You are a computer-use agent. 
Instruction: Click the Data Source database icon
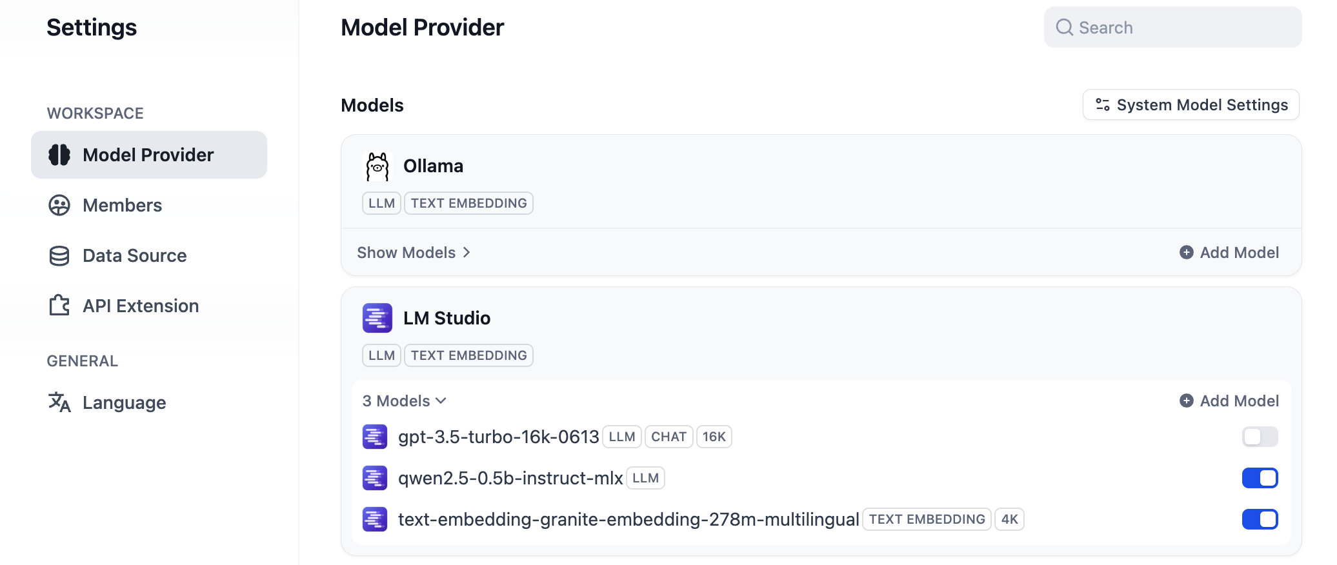59,255
